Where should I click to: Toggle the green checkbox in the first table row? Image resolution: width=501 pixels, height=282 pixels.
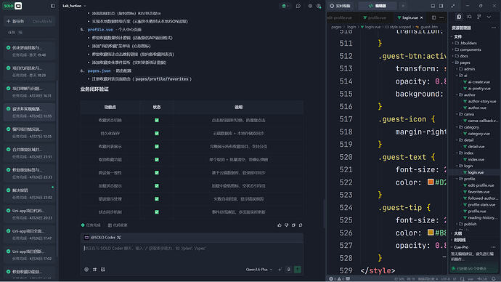click(x=157, y=120)
